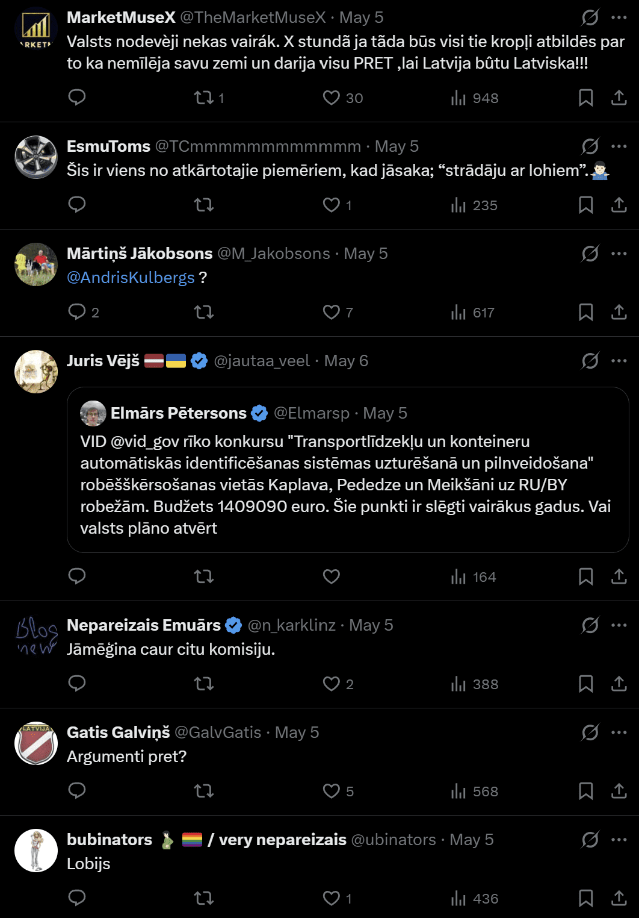Image resolution: width=639 pixels, height=918 pixels.
Task: View analytics for Nepareizais Emuārs tweet
Action: (x=475, y=684)
